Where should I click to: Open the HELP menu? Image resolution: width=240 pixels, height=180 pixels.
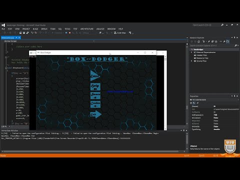tap(120, 29)
